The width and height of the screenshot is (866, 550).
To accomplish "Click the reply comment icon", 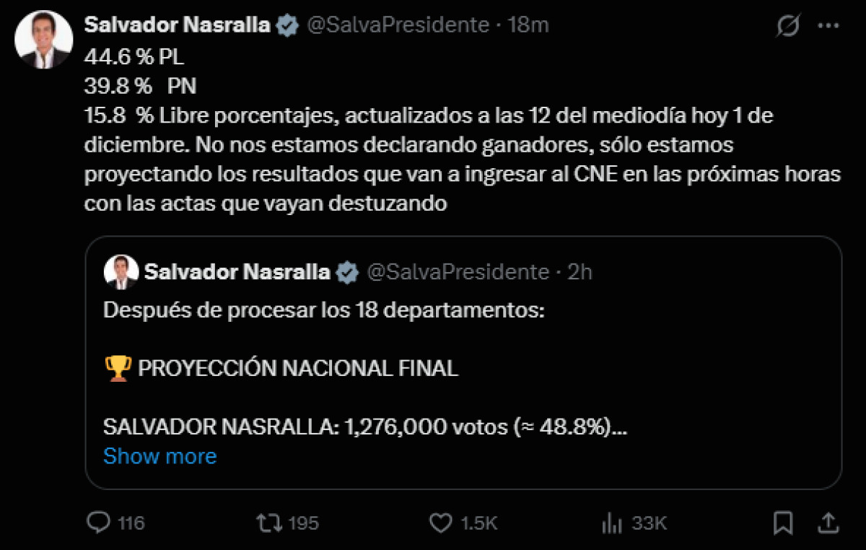I will 97,523.
